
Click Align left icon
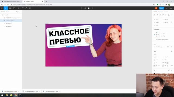coord(154,15)
